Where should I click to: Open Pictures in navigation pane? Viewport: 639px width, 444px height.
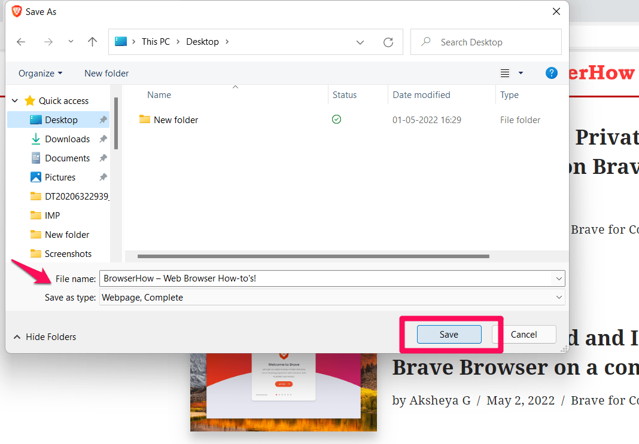pos(60,177)
